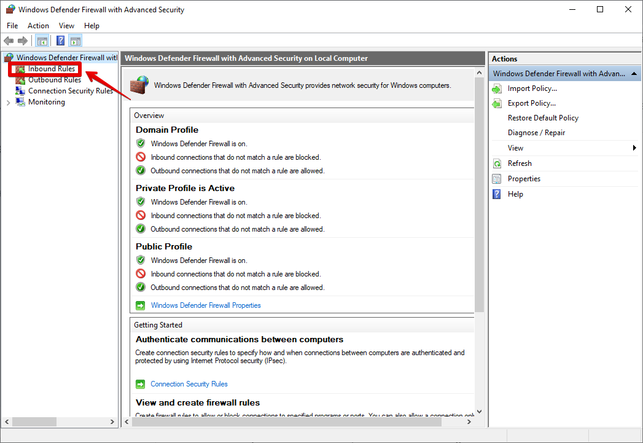
Task: Click the Show/Hide Console Tree toolbar icon
Action: pyautogui.click(x=42, y=41)
